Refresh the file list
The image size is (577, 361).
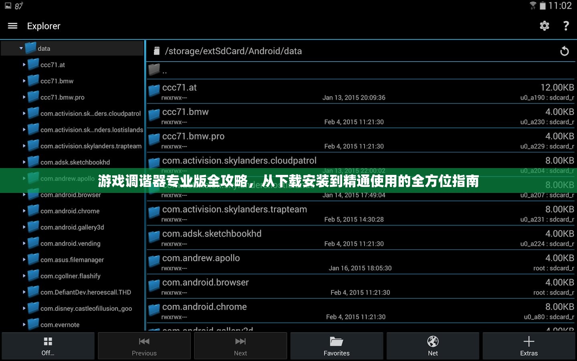564,51
